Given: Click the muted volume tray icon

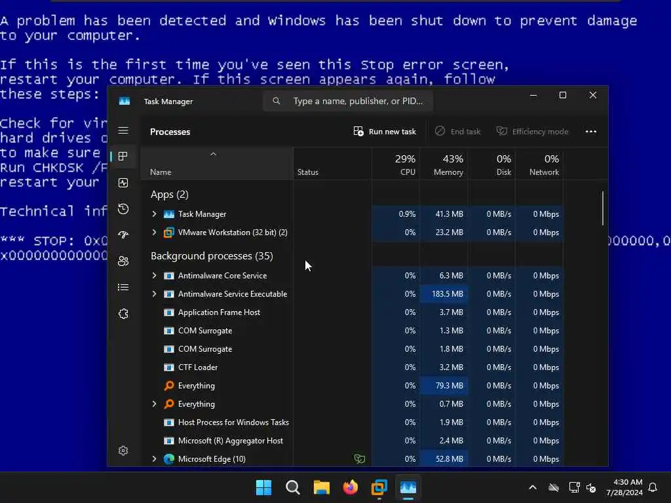Looking at the screenshot, I should click(592, 487).
